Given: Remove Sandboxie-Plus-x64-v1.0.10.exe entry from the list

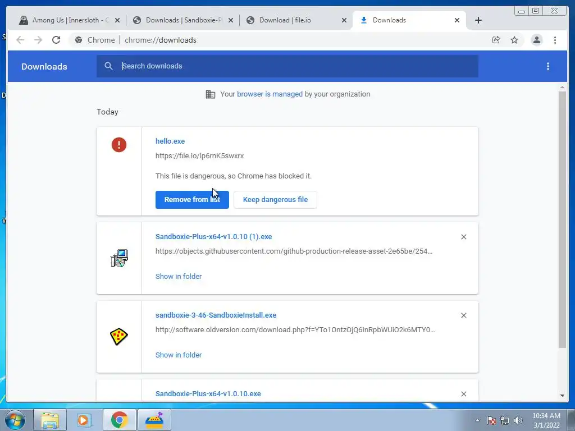Looking at the screenshot, I should tap(463, 394).
